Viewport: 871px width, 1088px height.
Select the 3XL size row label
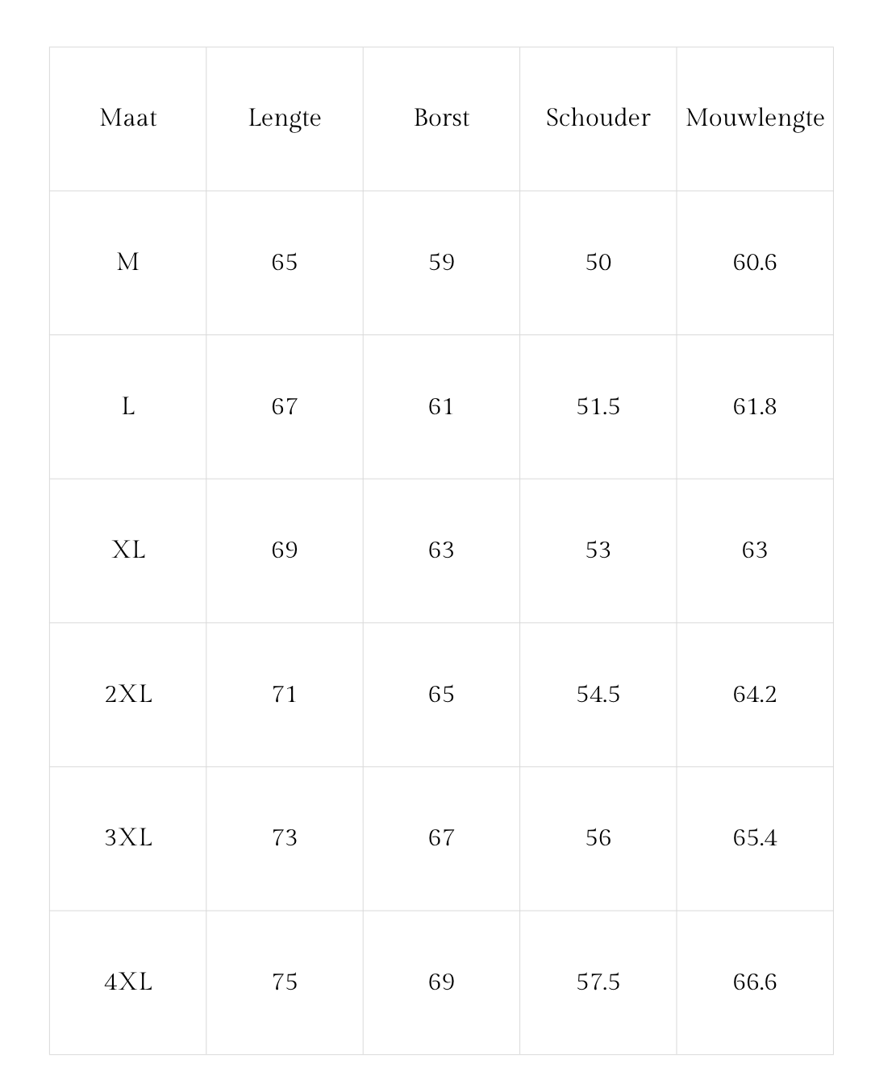(x=128, y=838)
